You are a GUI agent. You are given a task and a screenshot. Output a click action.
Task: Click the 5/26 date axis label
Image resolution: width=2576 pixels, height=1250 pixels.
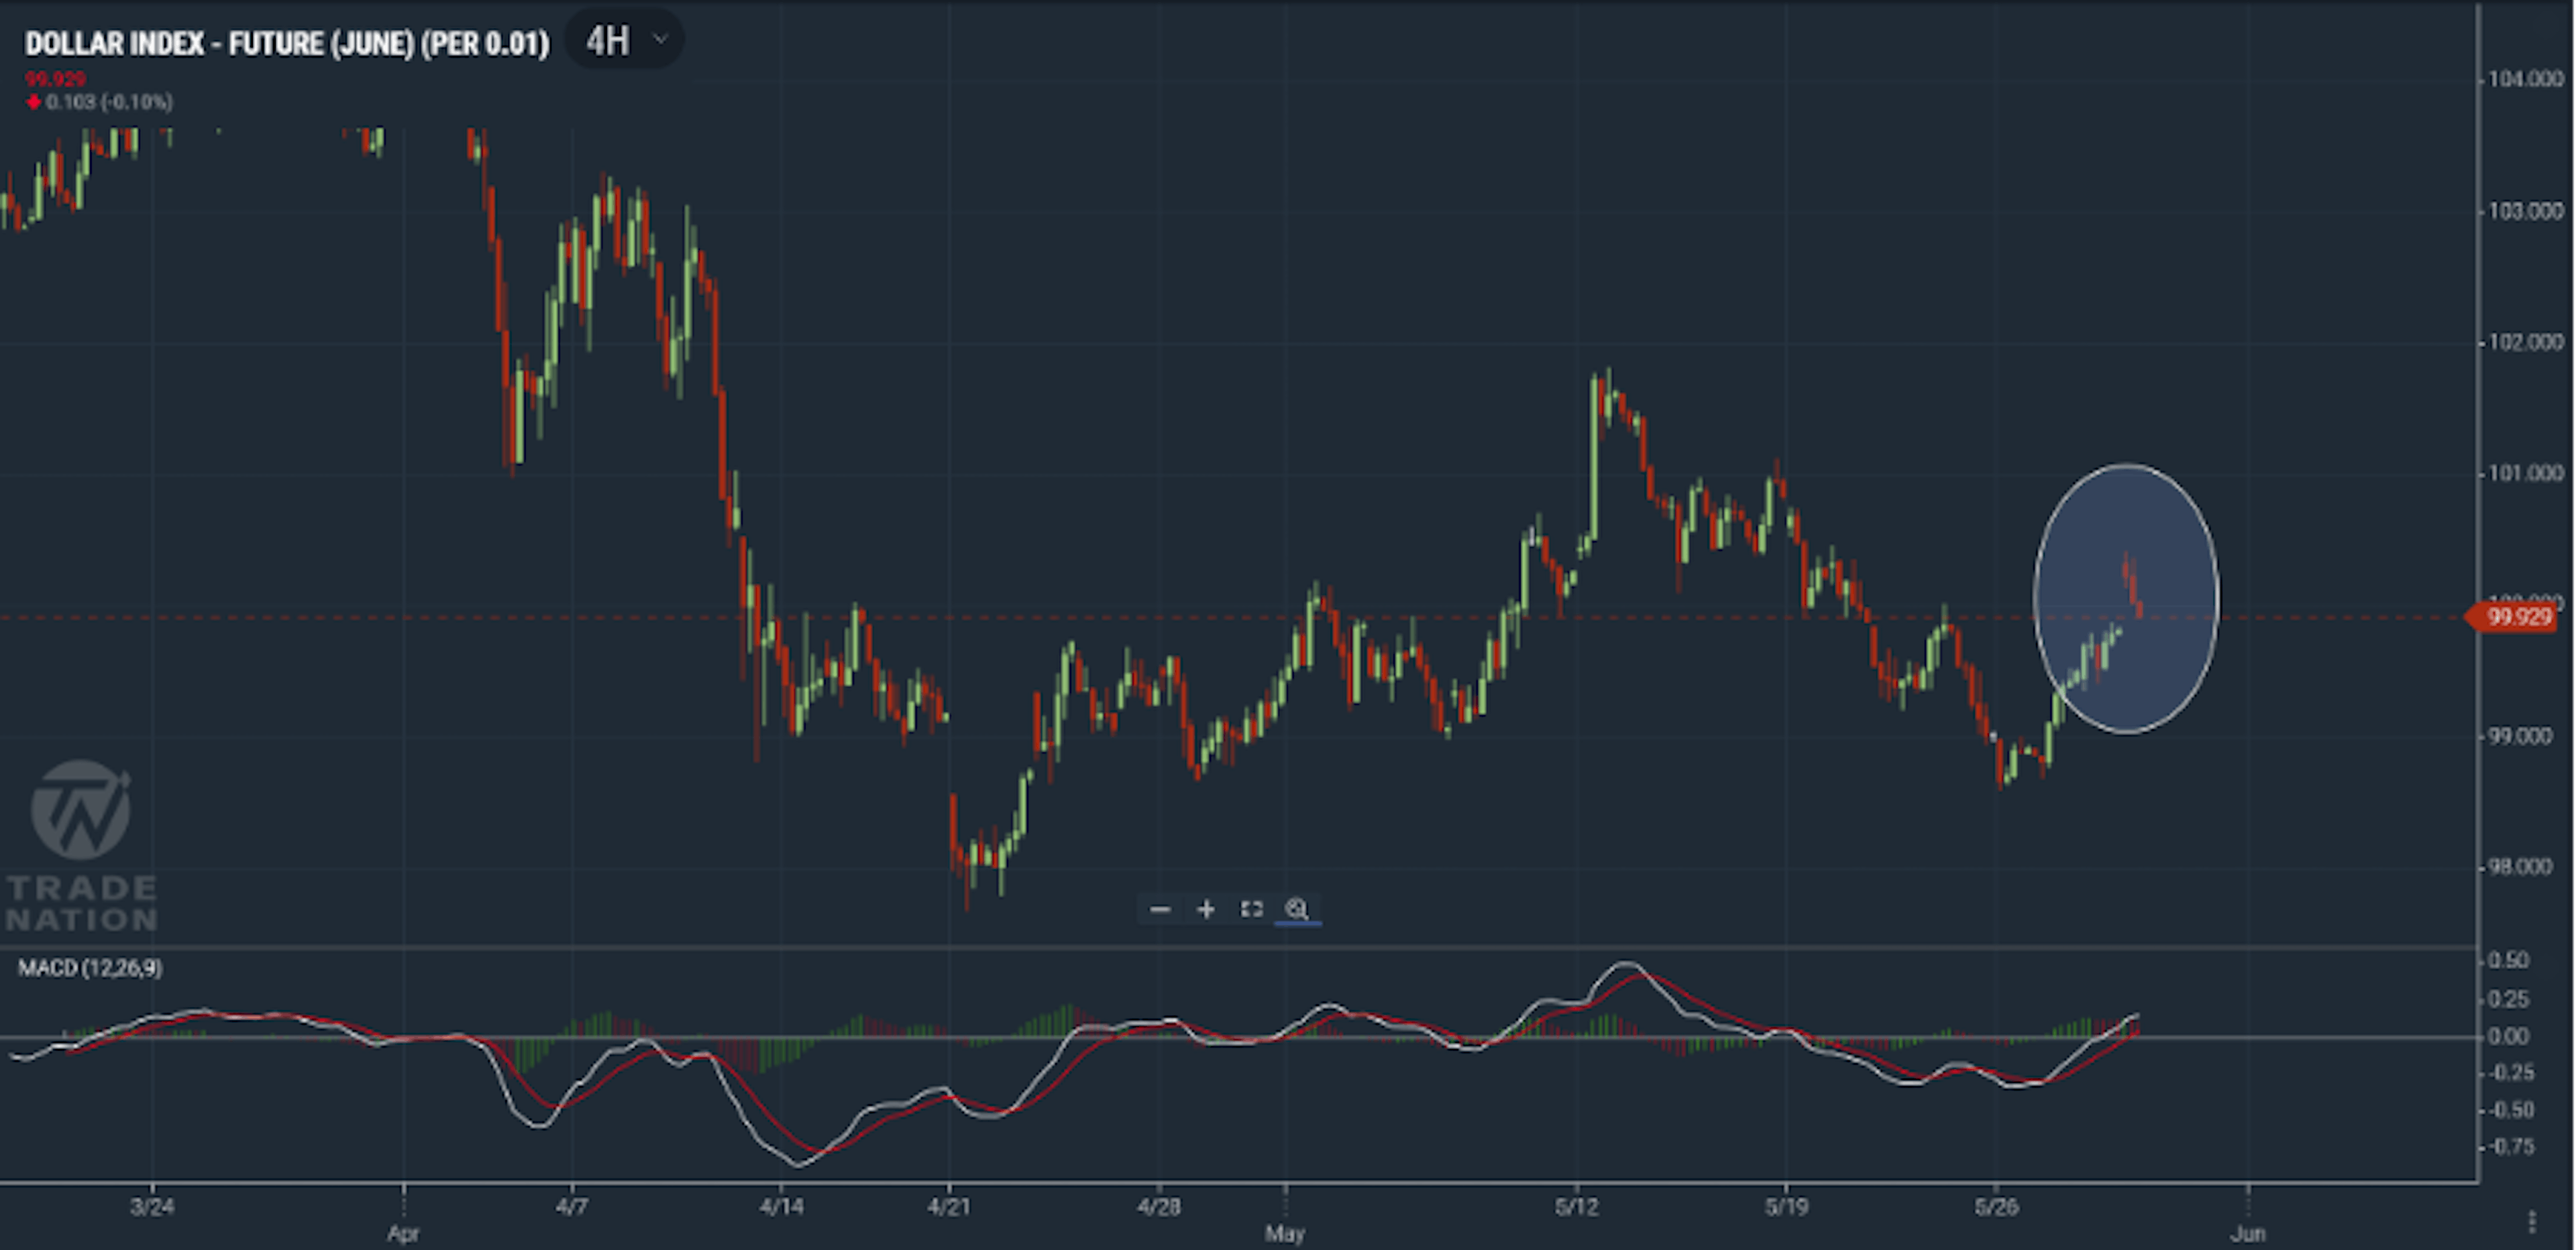click(x=1997, y=1206)
